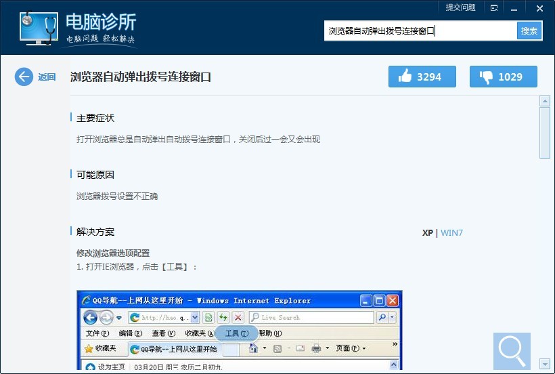
Task: Click the thumbs-down button showing 1029
Action: point(503,77)
